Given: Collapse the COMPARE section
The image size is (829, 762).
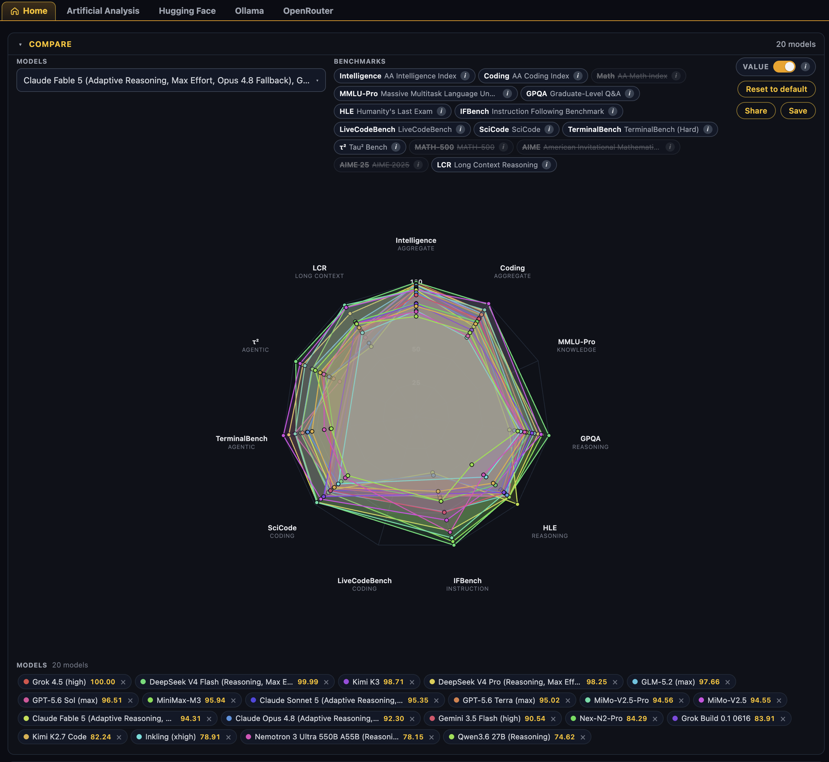Looking at the screenshot, I should click(x=20, y=45).
